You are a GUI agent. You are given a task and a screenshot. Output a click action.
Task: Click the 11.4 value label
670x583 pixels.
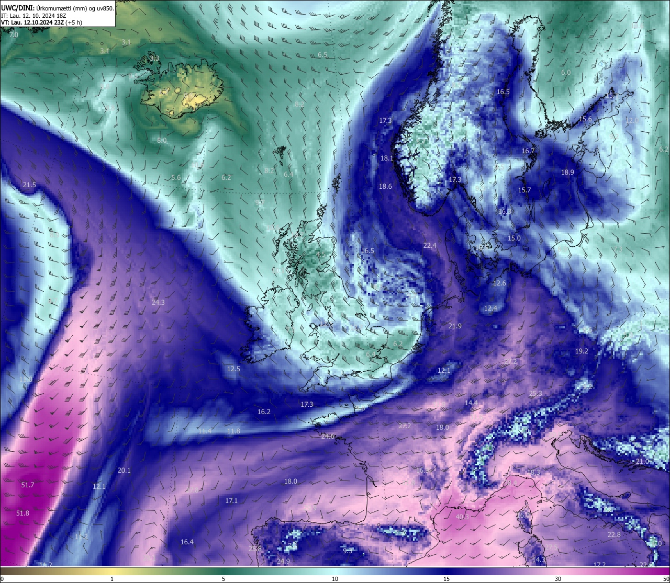click(205, 431)
